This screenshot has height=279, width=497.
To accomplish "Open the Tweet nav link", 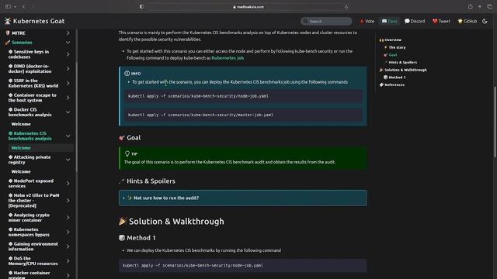I will [441, 21].
